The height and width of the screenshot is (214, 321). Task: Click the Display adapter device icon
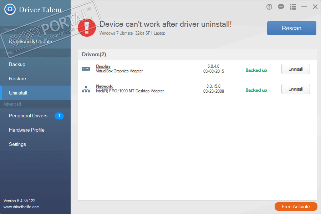click(x=86, y=69)
